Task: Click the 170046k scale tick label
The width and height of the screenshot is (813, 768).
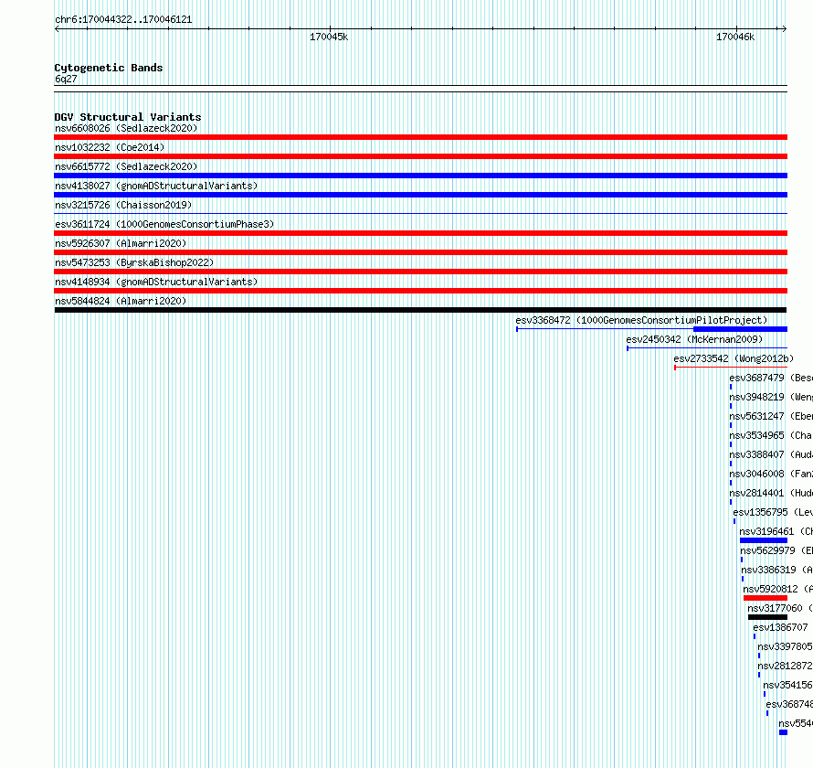Action: click(x=735, y=37)
